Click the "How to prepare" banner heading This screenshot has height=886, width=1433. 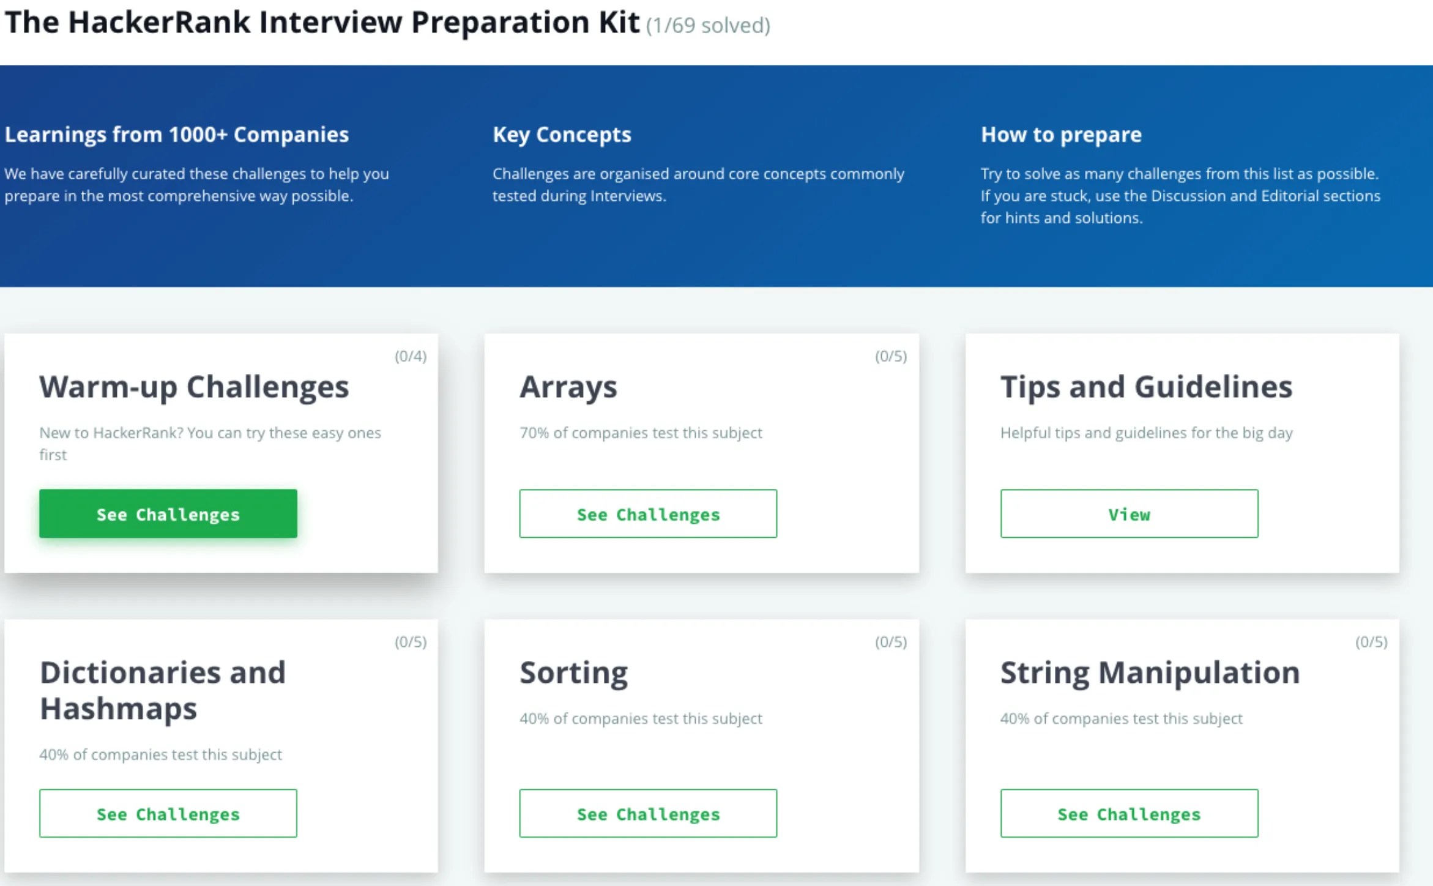(x=1060, y=135)
